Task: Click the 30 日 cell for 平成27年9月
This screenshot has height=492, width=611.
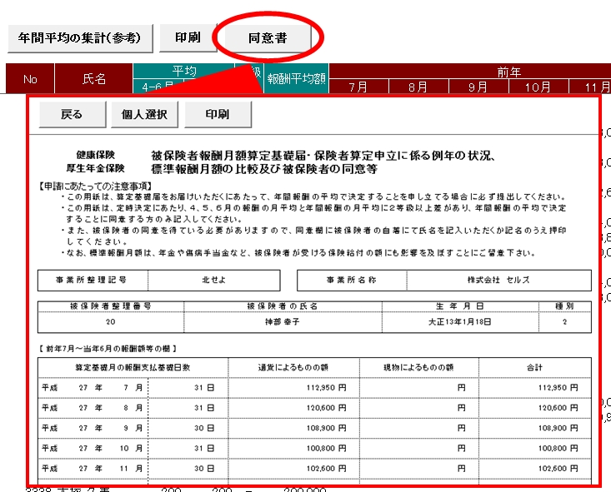Action: [x=188, y=428]
